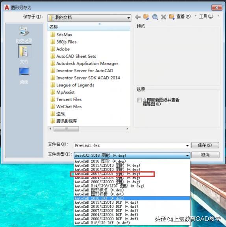This screenshot has width=226, height=227.
Task: Go back using the back arrow icon
Action: tap(138, 17)
